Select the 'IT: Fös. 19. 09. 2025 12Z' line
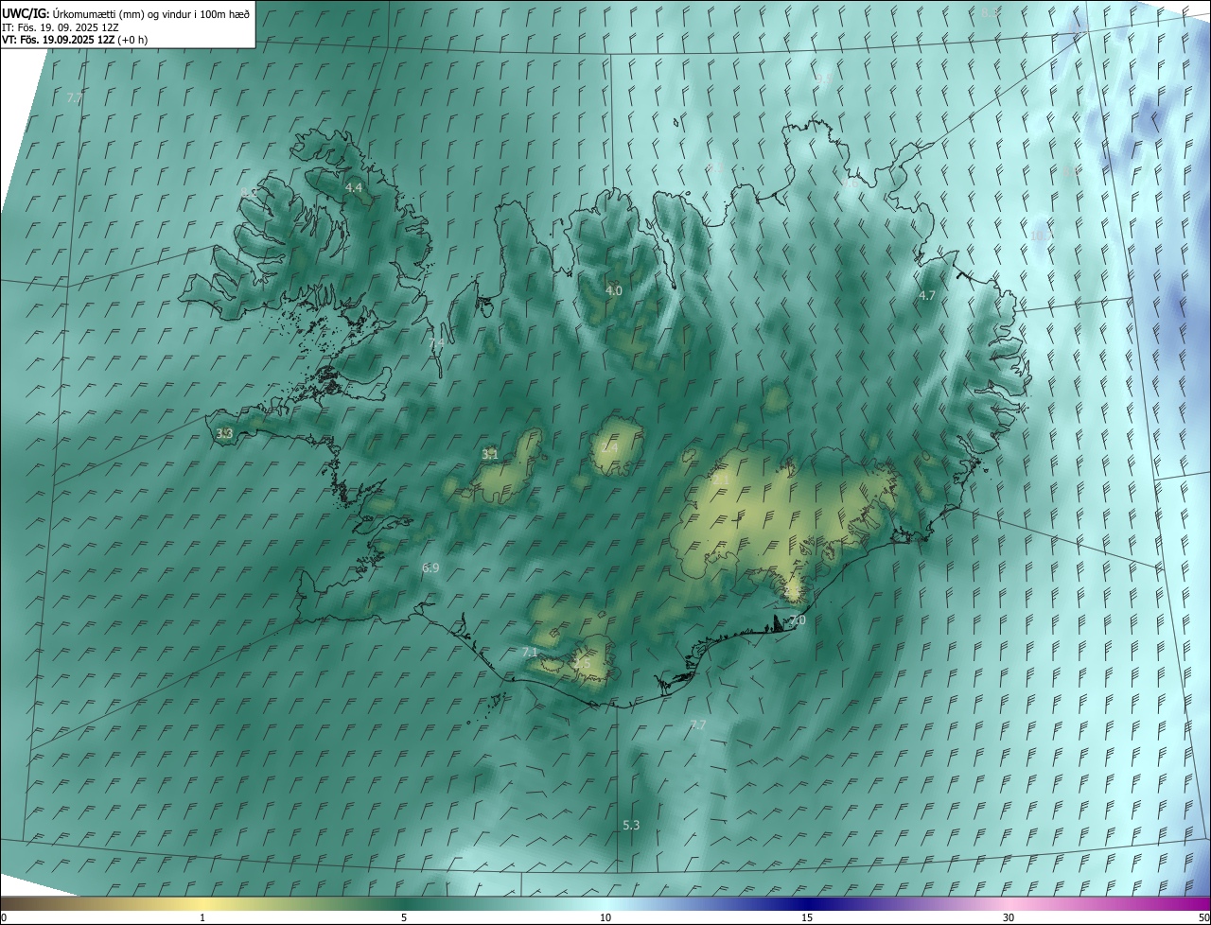The height and width of the screenshot is (925, 1211). point(60,27)
